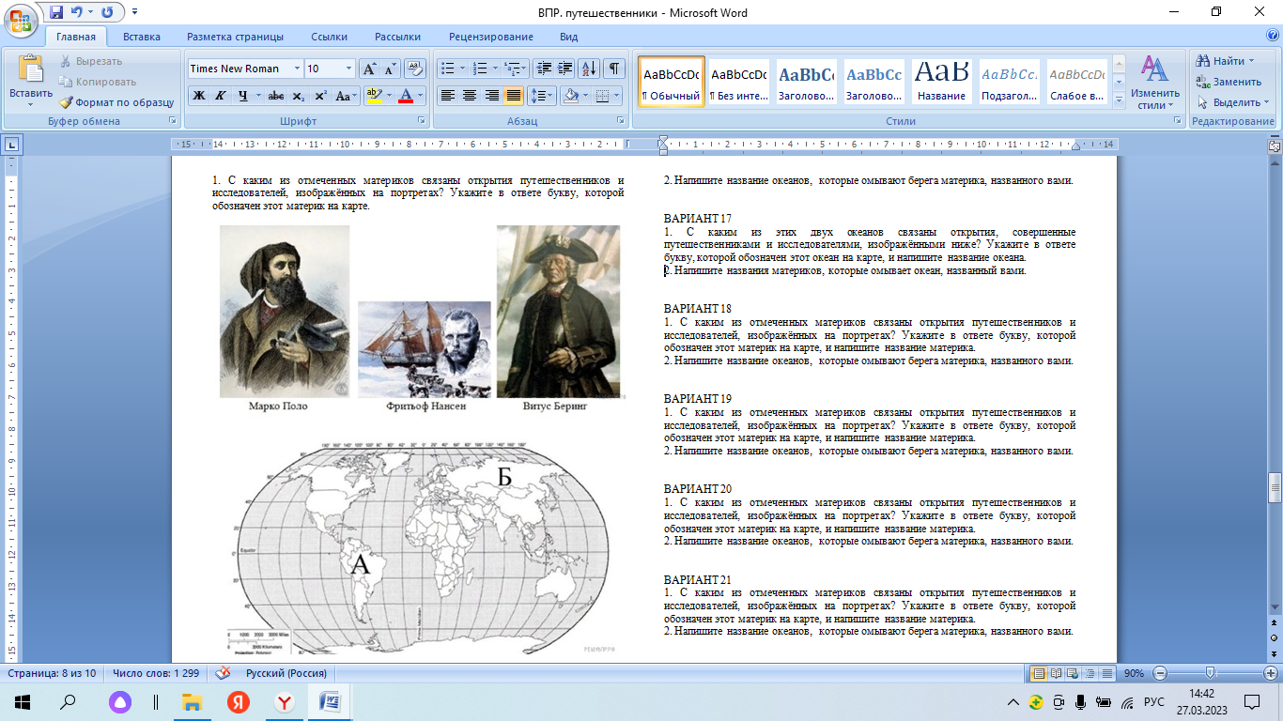1283x721 pixels.
Task: Open the Ссылки tab
Action: pyautogui.click(x=329, y=37)
